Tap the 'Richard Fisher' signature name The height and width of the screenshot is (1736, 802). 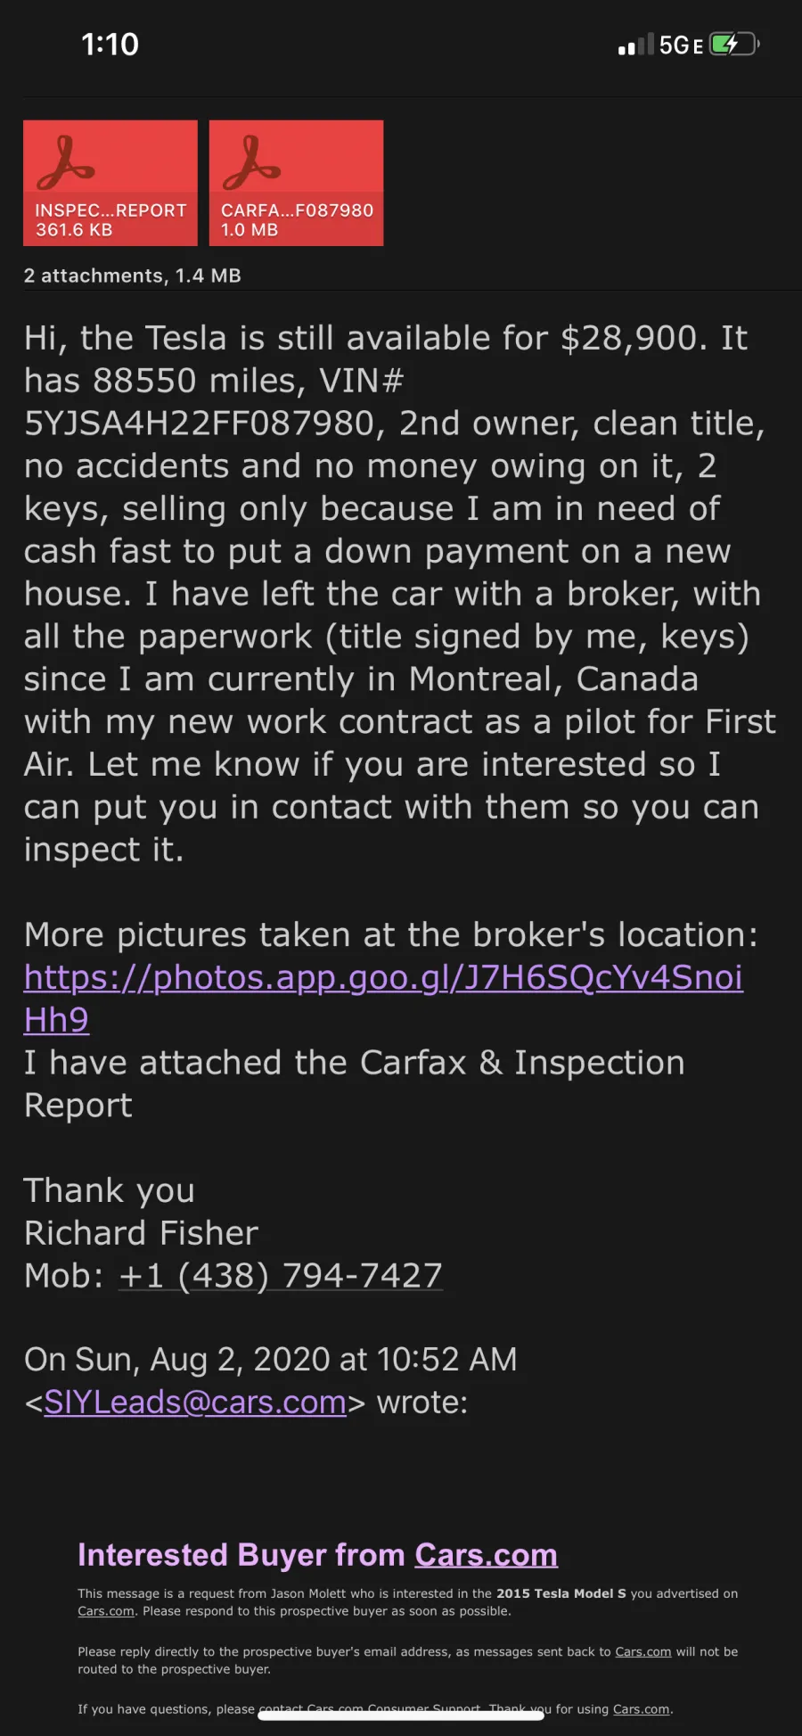pyautogui.click(x=141, y=1233)
